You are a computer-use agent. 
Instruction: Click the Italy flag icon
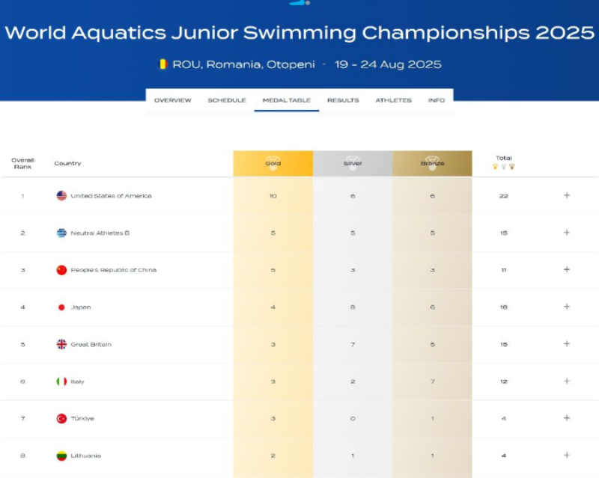click(61, 382)
